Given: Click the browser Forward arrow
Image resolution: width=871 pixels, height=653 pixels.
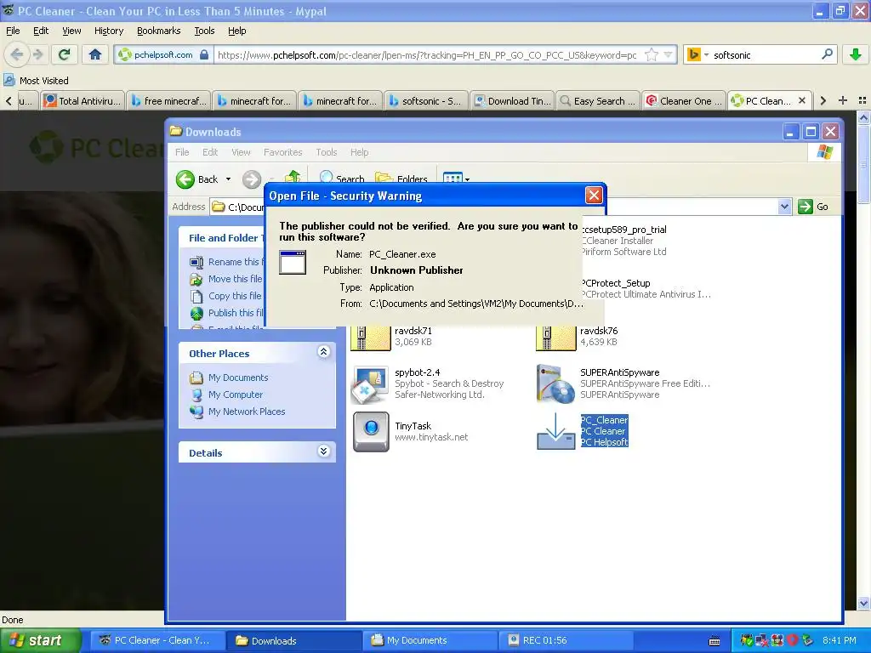Looking at the screenshot, I should pos(37,54).
